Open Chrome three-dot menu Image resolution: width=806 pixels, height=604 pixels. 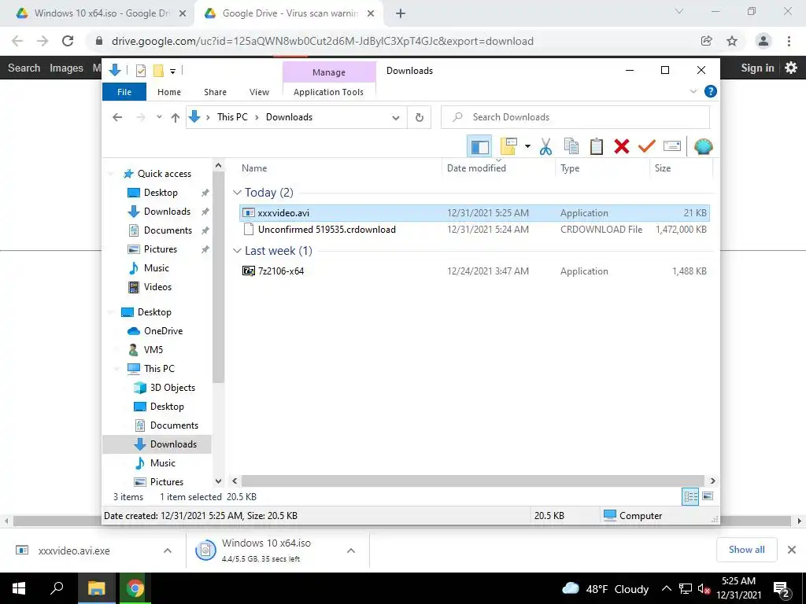tap(789, 41)
